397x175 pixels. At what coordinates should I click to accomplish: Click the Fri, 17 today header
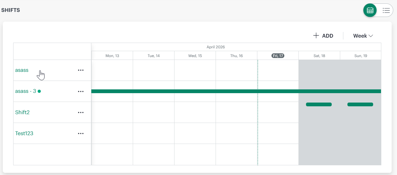tap(278, 56)
